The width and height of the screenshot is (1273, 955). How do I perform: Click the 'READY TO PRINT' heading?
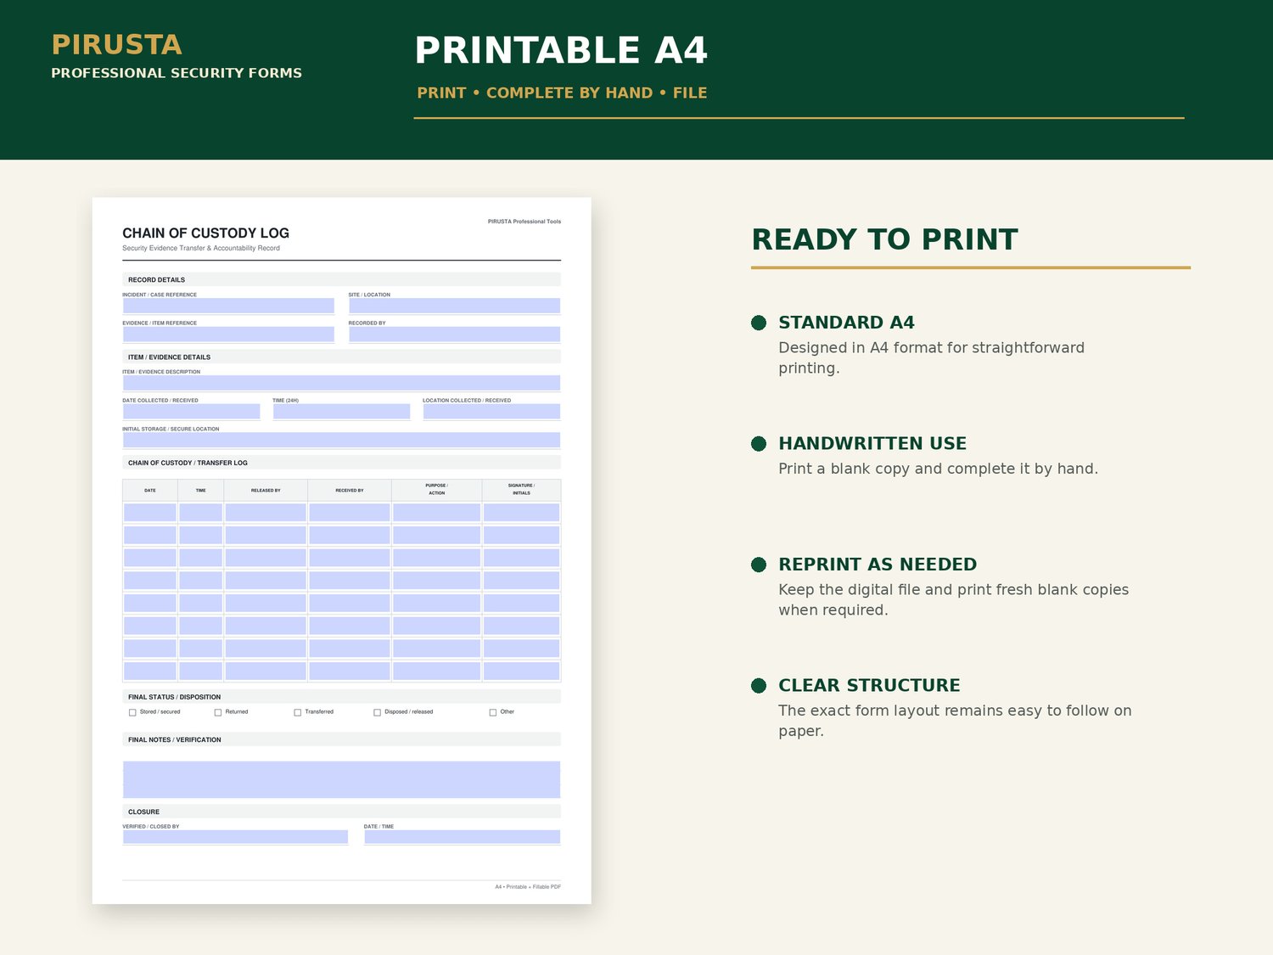884,239
